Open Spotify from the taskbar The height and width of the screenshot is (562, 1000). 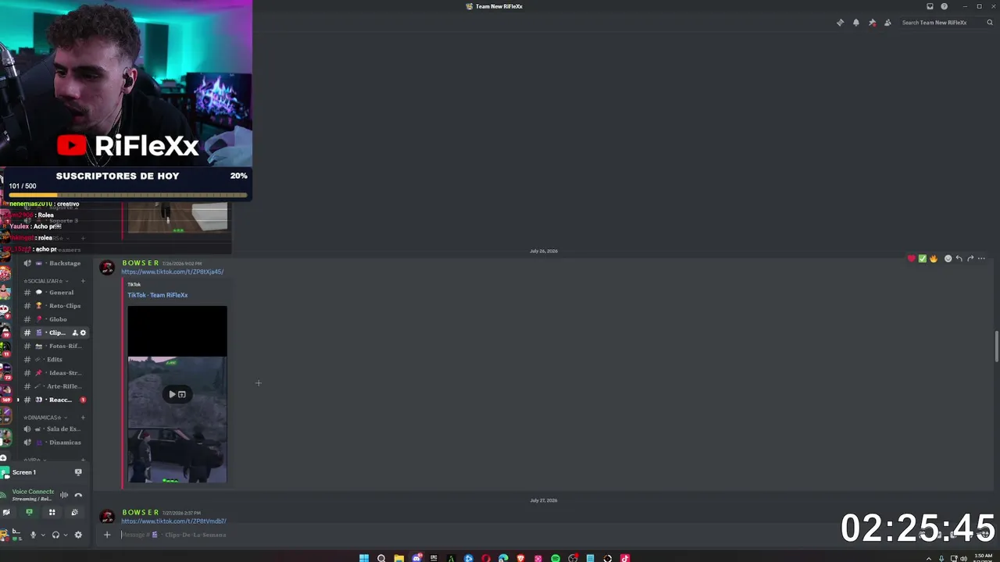tap(555, 558)
